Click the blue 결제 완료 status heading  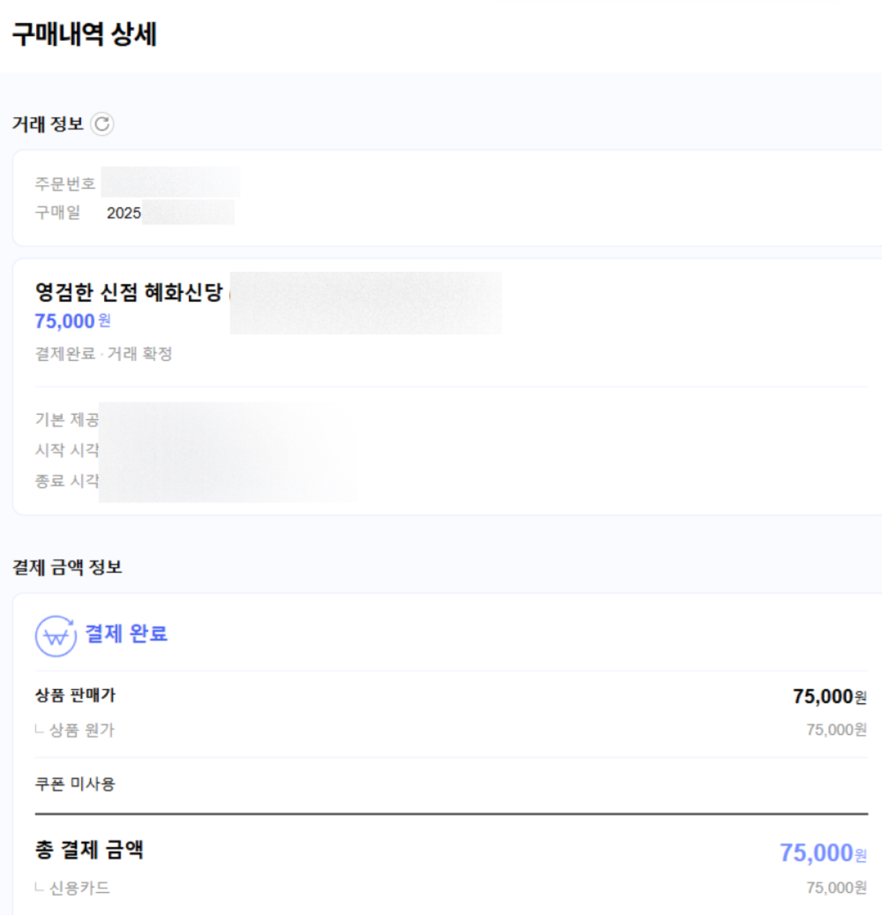click(x=126, y=634)
